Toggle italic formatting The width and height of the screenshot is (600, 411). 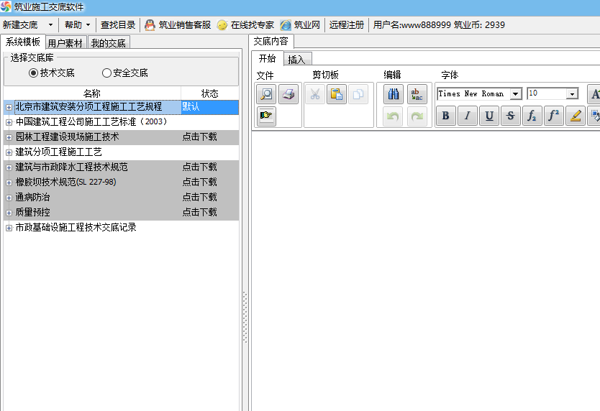(x=467, y=116)
